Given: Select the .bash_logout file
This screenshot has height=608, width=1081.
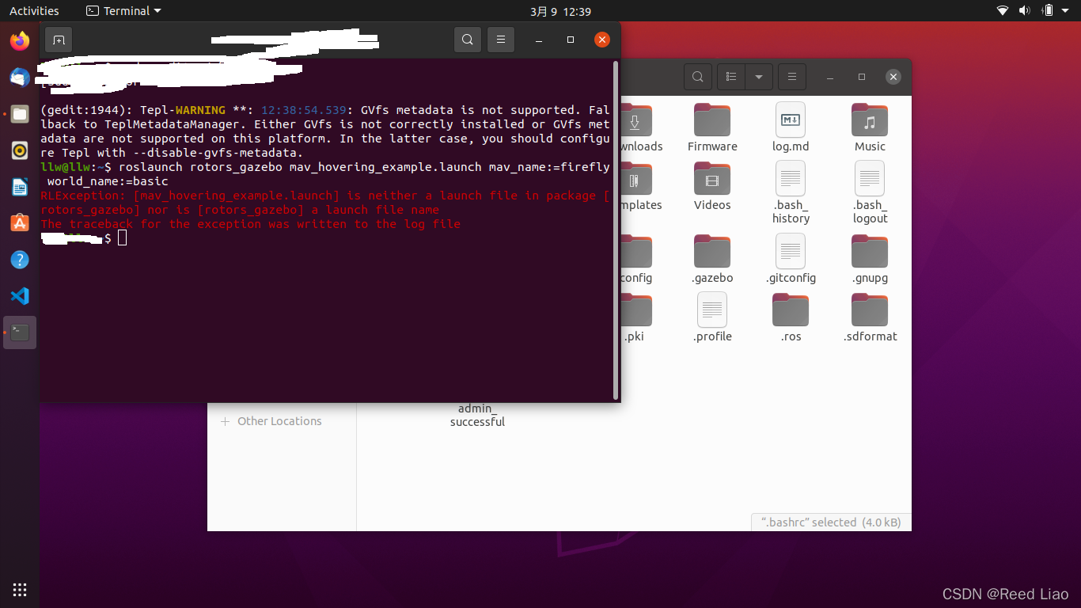Looking at the screenshot, I should [870, 192].
